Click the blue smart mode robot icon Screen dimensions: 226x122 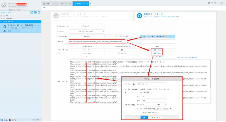tap(139, 15)
